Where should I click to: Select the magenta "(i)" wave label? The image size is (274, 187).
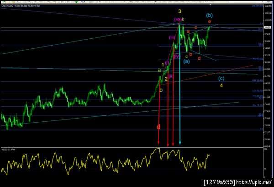[x=167, y=62]
